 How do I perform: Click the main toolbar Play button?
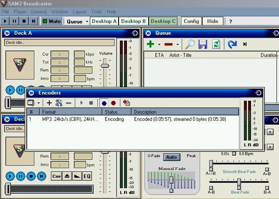coord(5,21)
